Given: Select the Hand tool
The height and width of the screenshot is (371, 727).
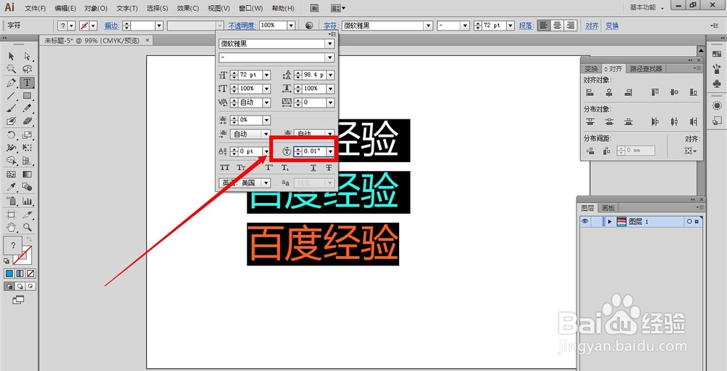Looking at the screenshot, I should (11, 227).
